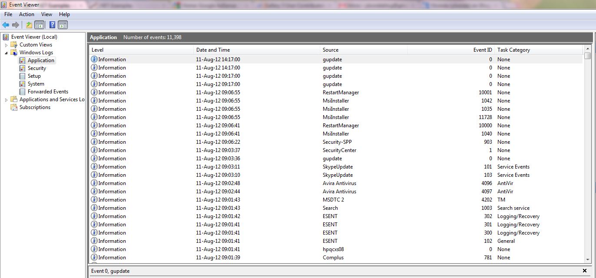Select the Application log in tree
The height and width of the screenshot is (278, 596).
click(x=41, y=60)
